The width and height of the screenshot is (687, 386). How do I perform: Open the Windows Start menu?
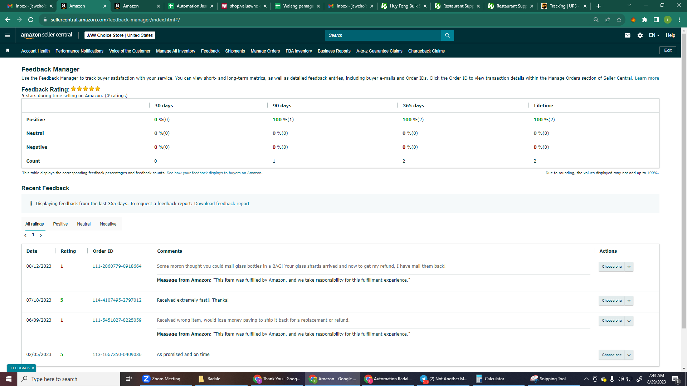(x=9, y=379)
